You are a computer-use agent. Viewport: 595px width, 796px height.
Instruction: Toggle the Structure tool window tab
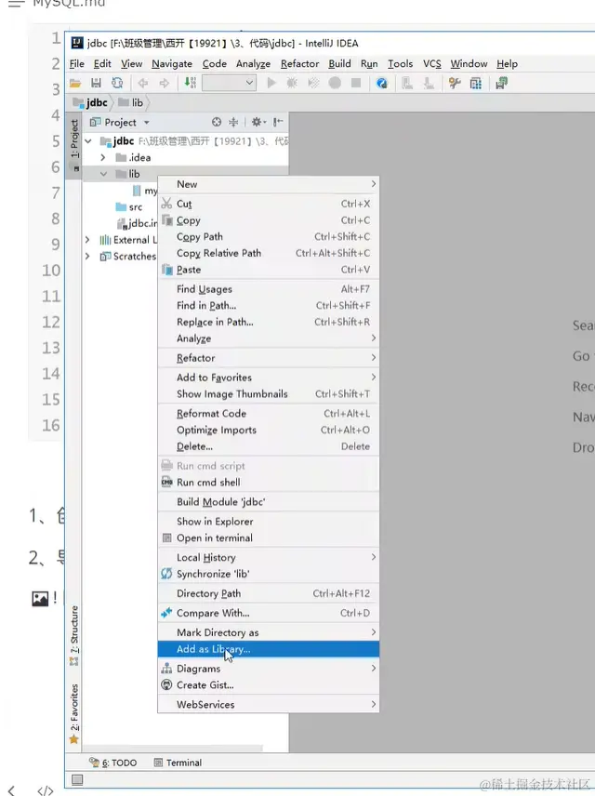[74, 635]
